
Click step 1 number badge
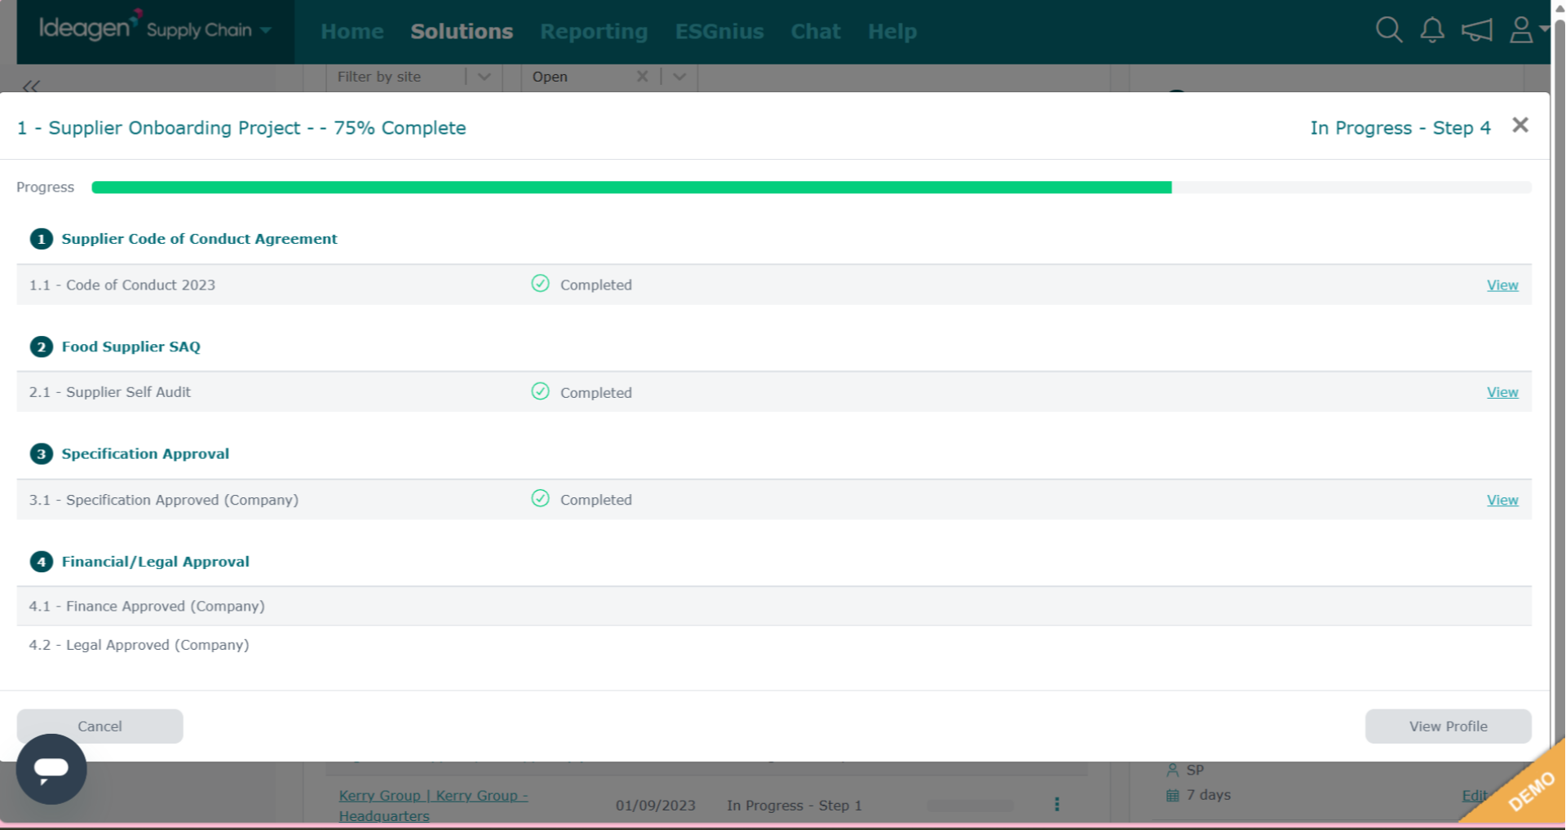pyautogui.click(x=42, y=239)
